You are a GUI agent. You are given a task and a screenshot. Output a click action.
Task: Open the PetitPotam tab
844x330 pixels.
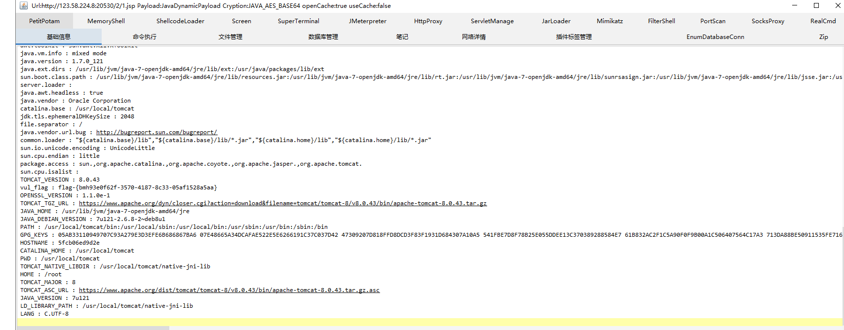point(44,21)
